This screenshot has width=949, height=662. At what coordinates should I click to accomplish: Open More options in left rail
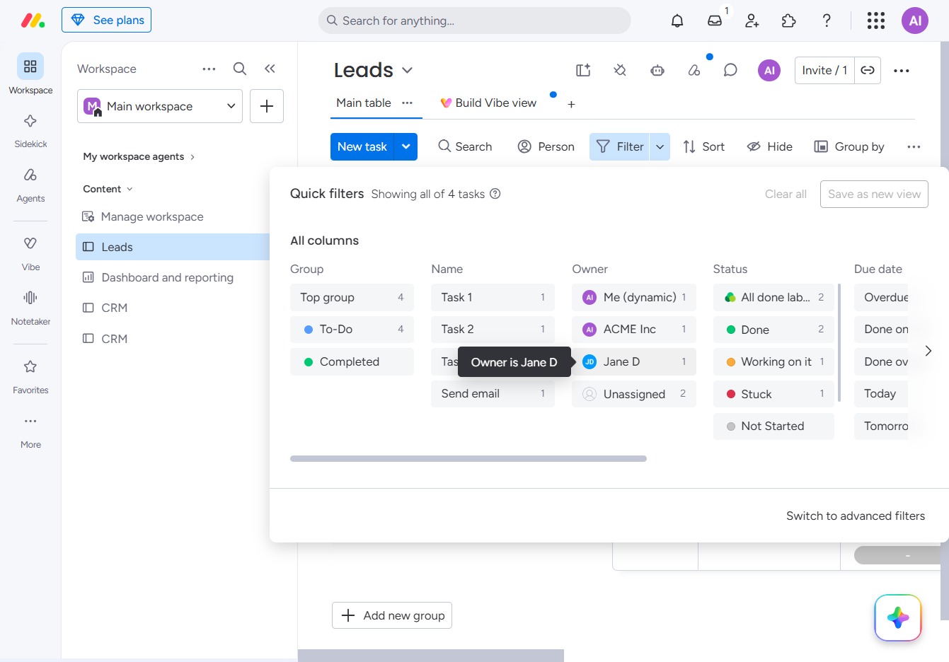[30, 431]
